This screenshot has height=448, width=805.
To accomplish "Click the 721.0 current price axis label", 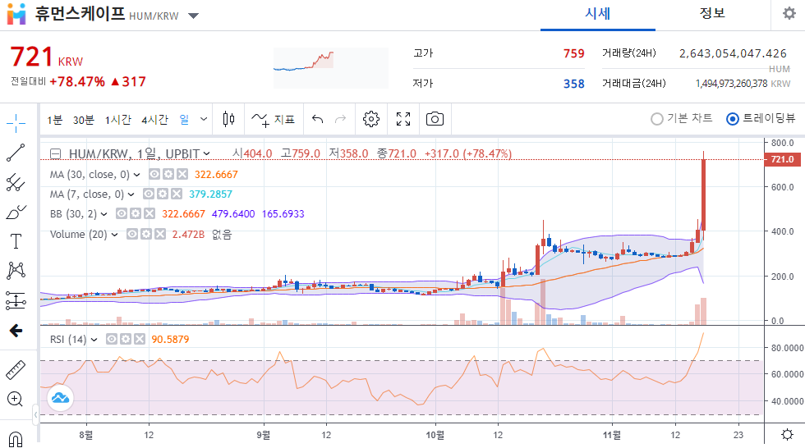I will [782, 159].
